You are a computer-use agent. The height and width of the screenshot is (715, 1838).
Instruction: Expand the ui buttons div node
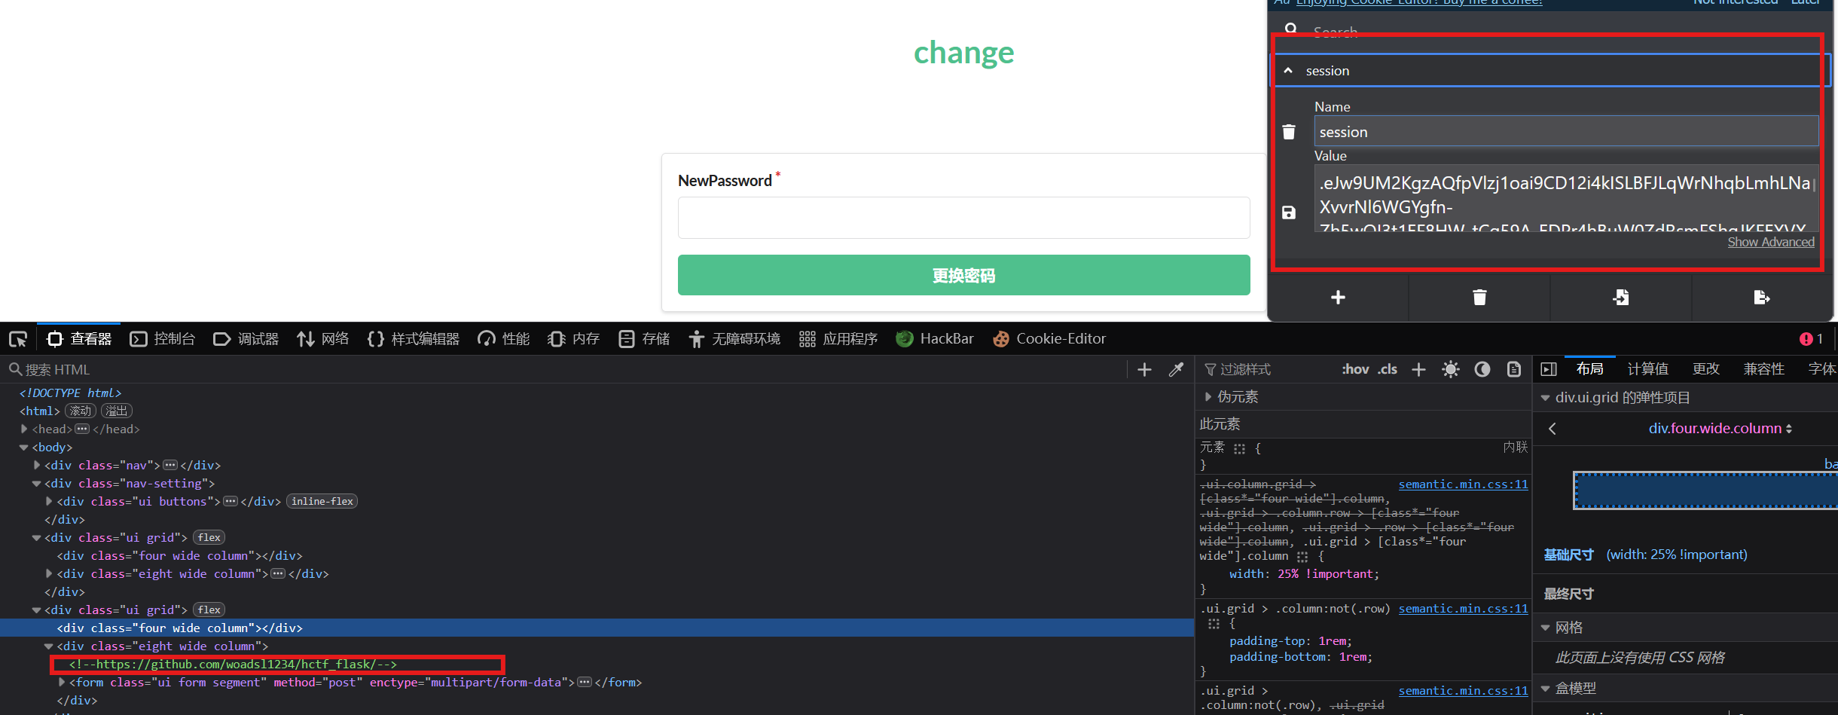click(49, 502)
